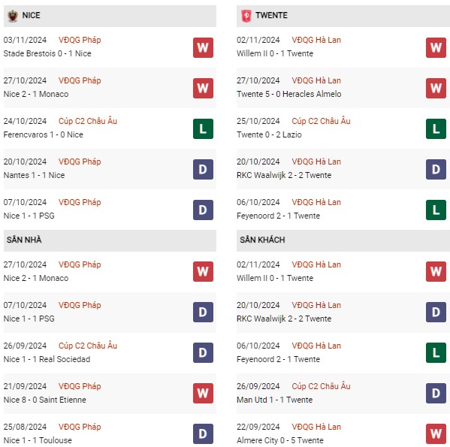Click the D badge for Nantes vs Nice
450x447 pixels.
coord(203,169)
